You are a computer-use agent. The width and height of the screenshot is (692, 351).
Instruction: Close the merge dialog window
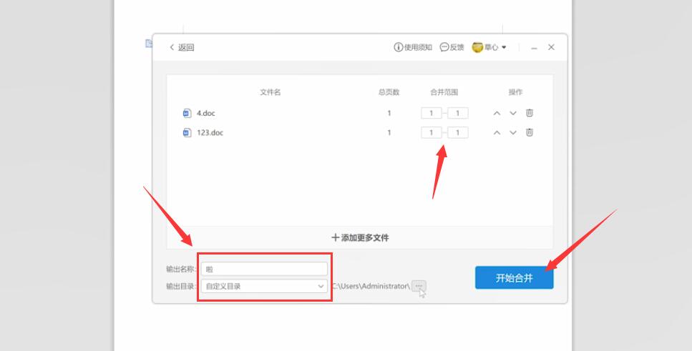point(551,47)
